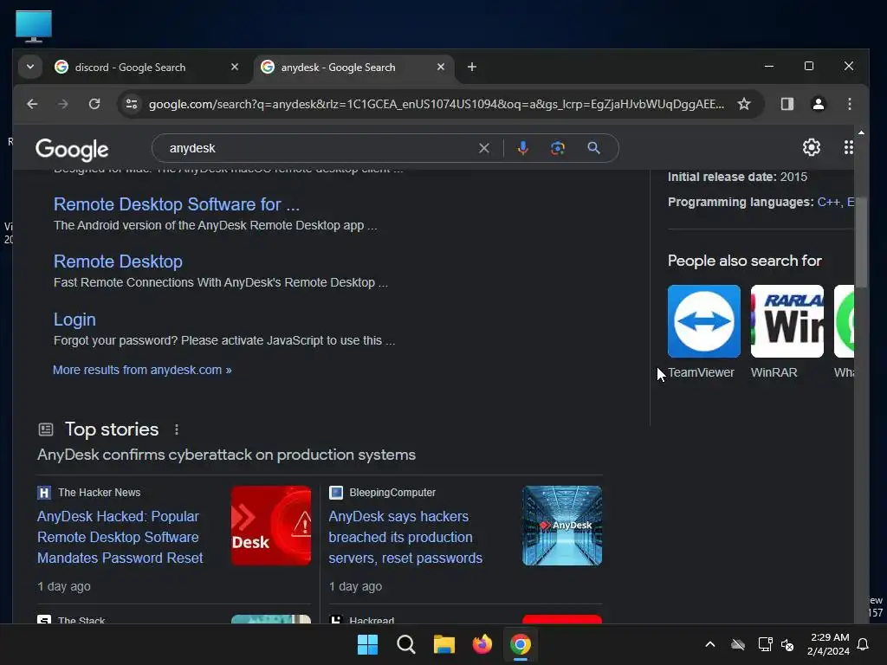Open Chrome side panel
This screenshot has width=887, height=665.
click(x=787, y=104)
